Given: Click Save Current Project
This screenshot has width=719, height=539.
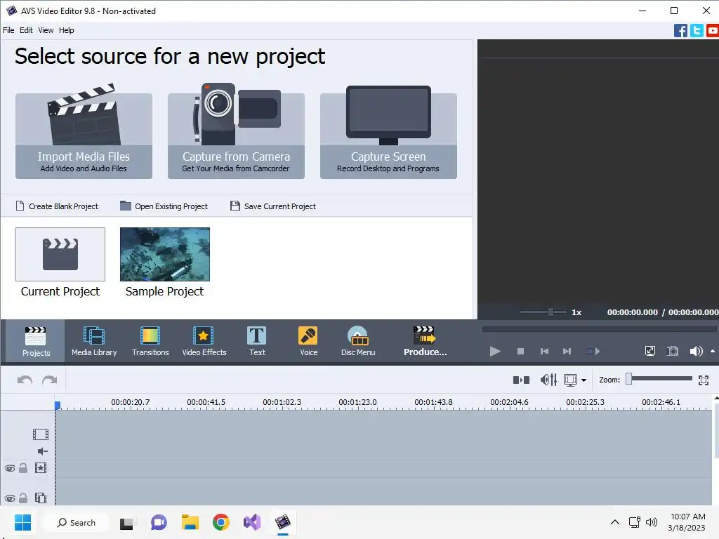Looking at the screenshot, I should (273, 206).
